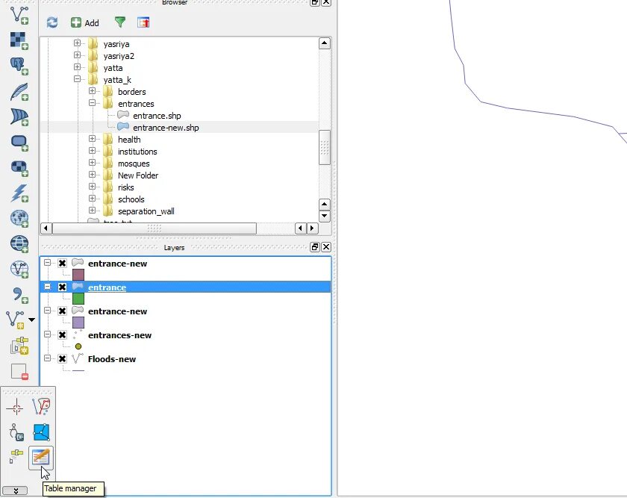Collapse the selected entrance layer legend
The height and width of the screenshot is (498, 627).
pos(47,287)
